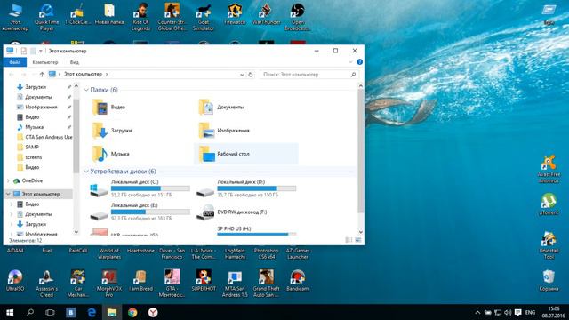The width and height of the screenshot is (569, 320).
Task: Select Локальный диск (E:) drive
Action: pyautogui.click(x=140, y=212)
